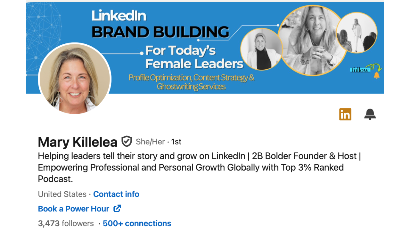Click the "BRAND BUILDING" banner headline

160,32
